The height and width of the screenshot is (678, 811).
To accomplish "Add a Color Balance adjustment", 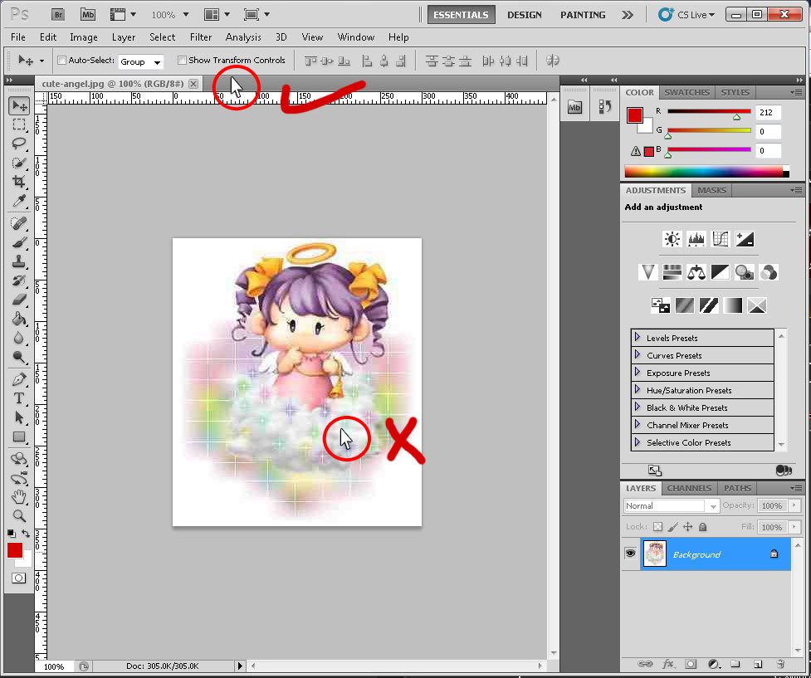I will click(x=696, y=272).
